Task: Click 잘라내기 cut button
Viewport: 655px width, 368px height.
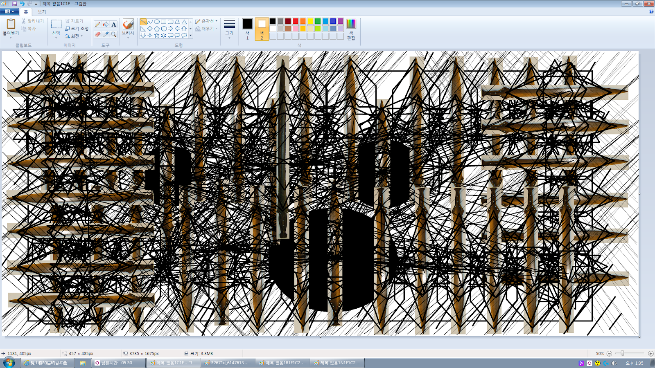Action: (33, 21)
